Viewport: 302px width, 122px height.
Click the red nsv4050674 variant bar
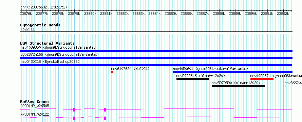[x=262, y=79]
